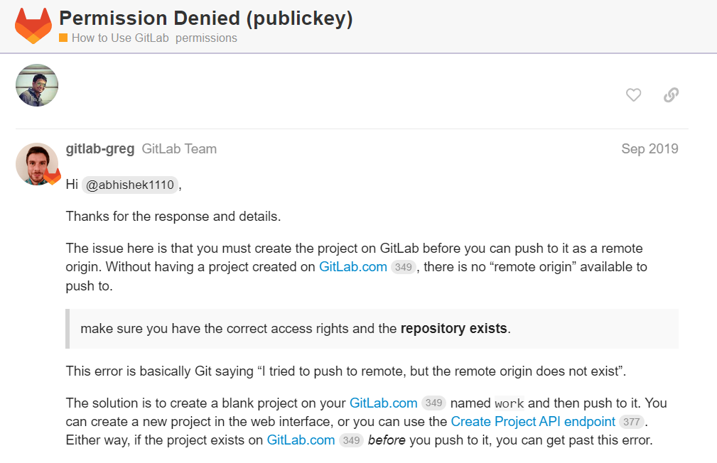Screen dimensions: 717x463
Task: Click the GitLab Team member label
Action: (178, 148)
